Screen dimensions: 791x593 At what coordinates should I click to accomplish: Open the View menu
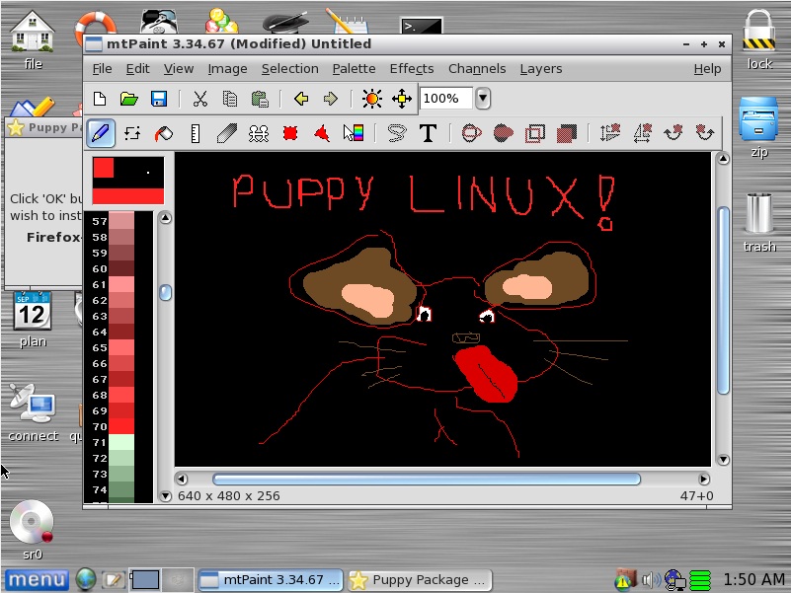(x=179, y=69)
